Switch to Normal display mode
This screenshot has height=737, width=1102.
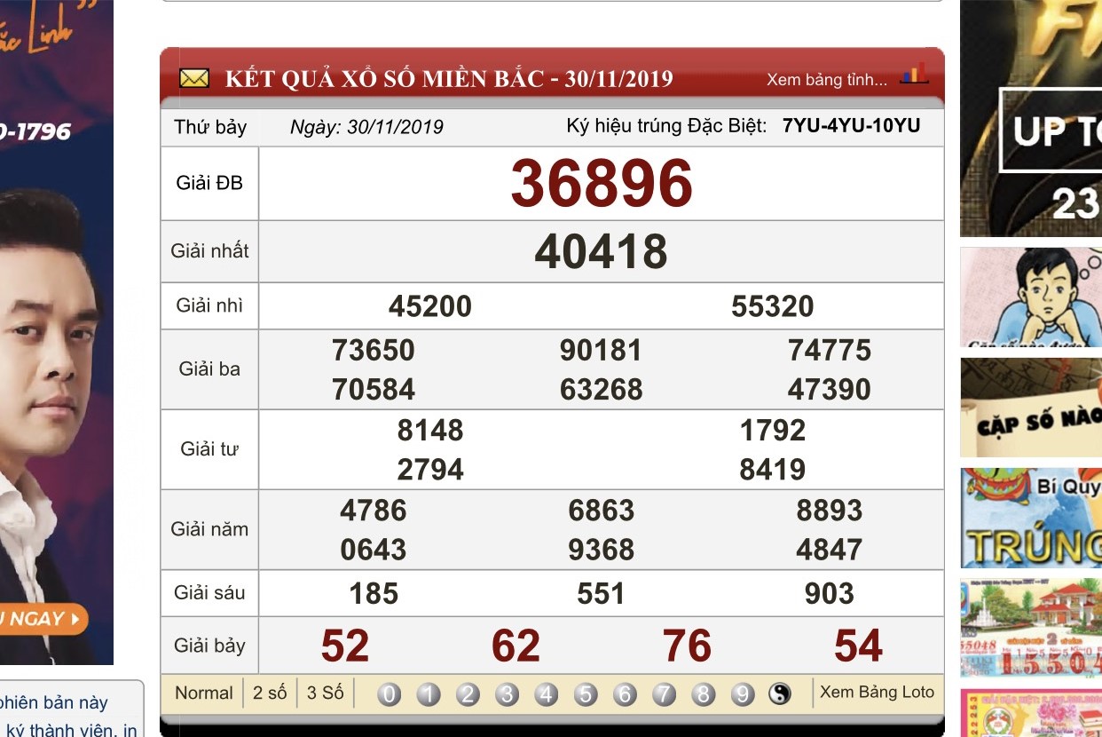204,693
